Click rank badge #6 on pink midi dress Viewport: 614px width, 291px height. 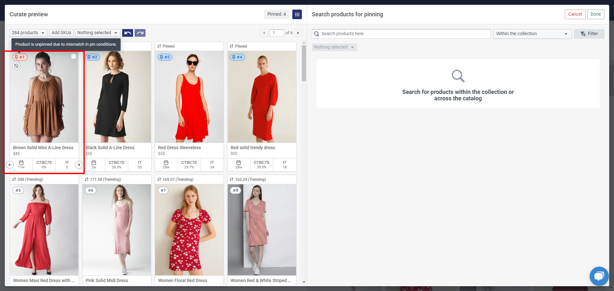(91, 190)
